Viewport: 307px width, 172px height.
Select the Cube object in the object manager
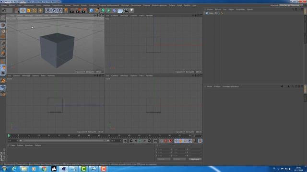[211, 13]
